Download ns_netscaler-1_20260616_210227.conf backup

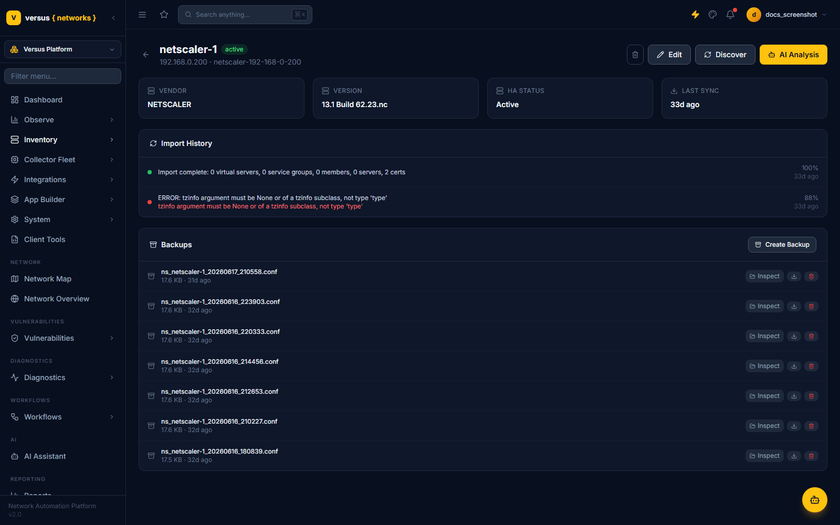pyautogui.click(x=794, y=426)
